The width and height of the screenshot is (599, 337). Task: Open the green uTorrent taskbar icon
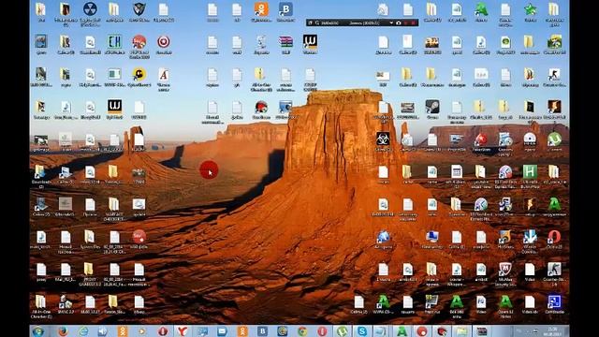(x=342, y=331)
